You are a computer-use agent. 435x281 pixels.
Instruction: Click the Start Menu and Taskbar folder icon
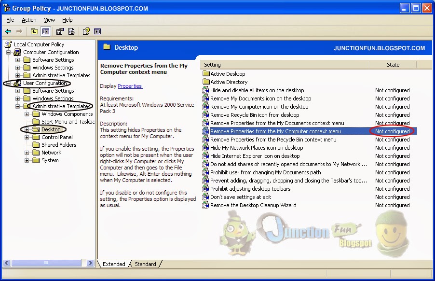click(36, 122)
